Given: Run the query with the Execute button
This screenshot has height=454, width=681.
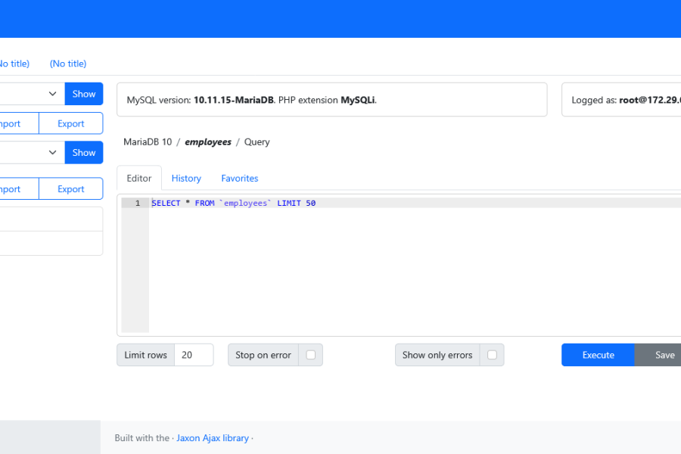Looking at the screenshot, I should [598, 355].
